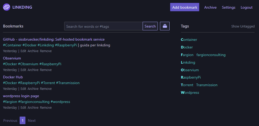Select the fargionconsulting tag in Tags panel
259x126 pixels.
pos(211,55)
